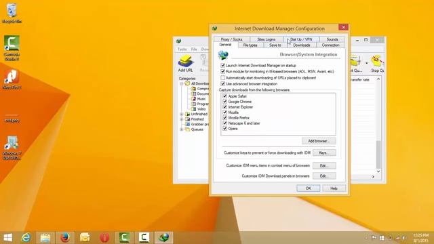
Task: Open the Start Queue dropdown arrow
Action: tap(366, 63)
